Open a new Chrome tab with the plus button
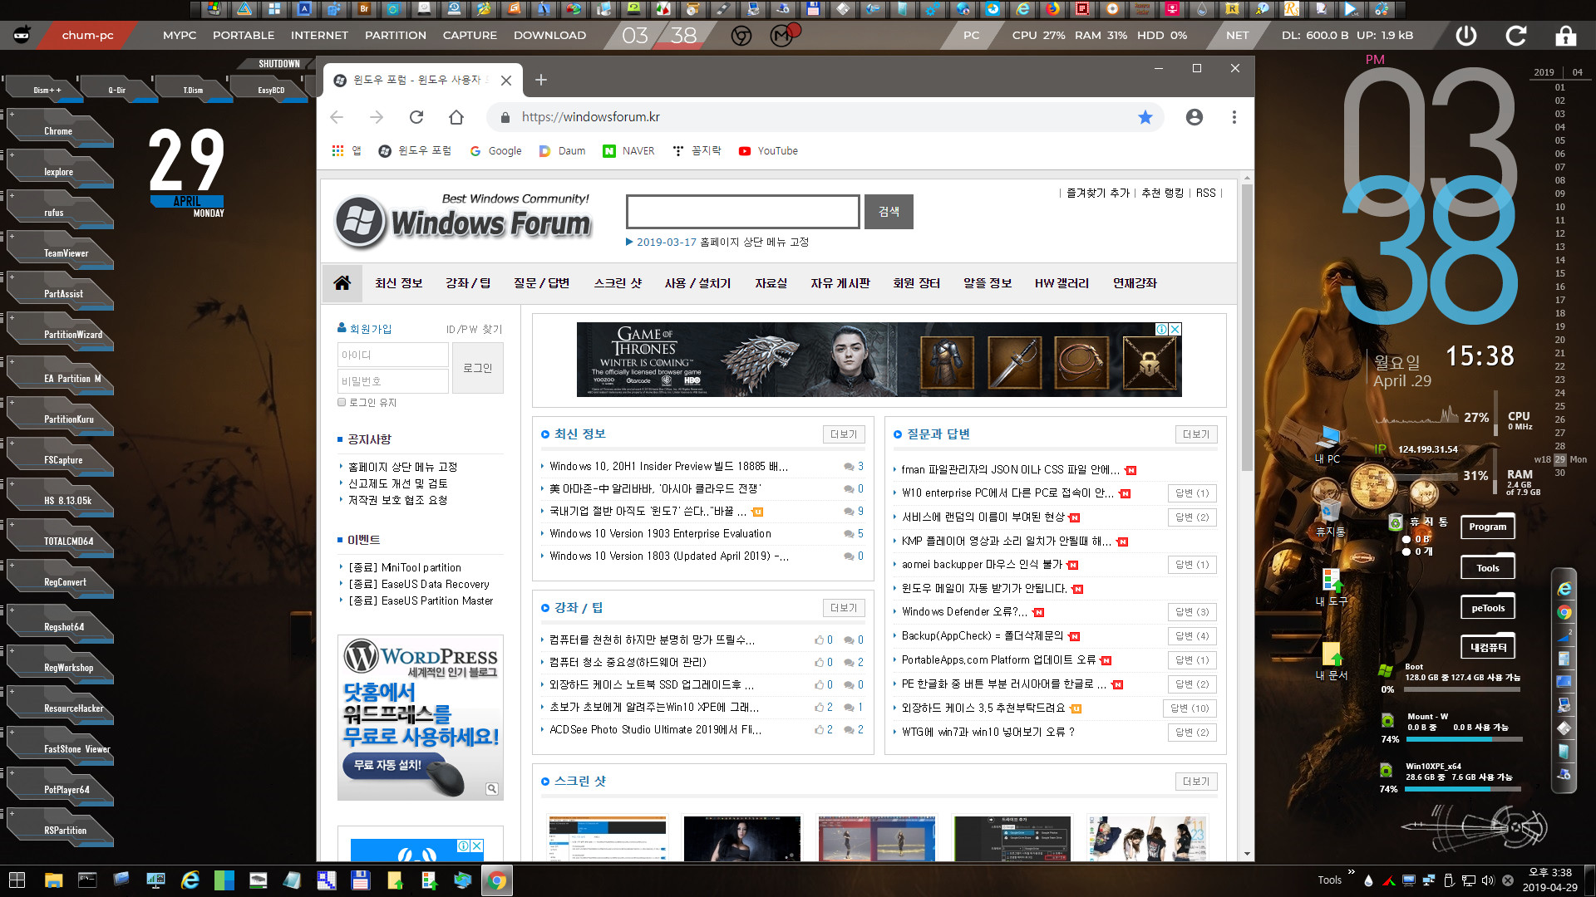 (541, 80)
